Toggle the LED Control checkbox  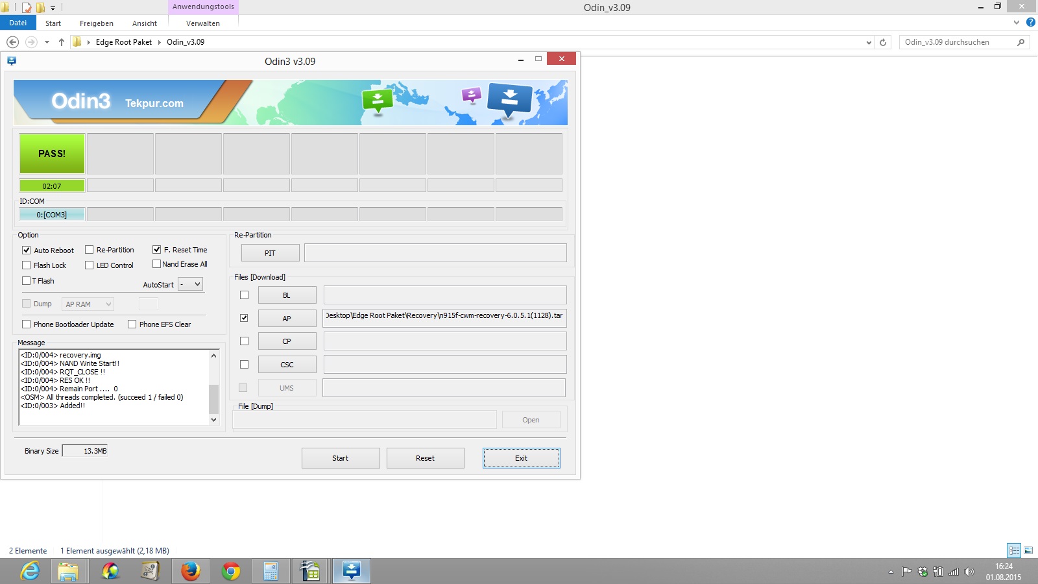point(90,265)
